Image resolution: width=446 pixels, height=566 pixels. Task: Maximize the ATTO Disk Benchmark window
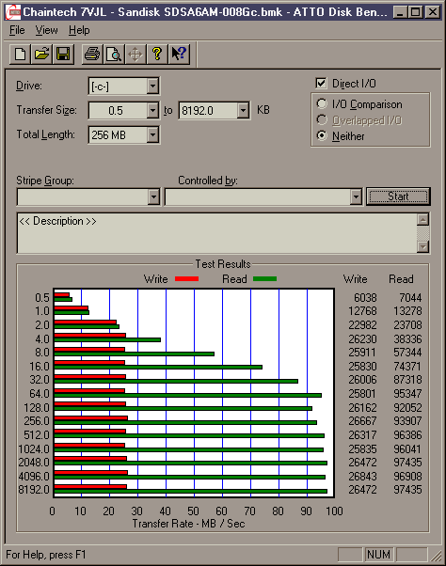(415, 12)
